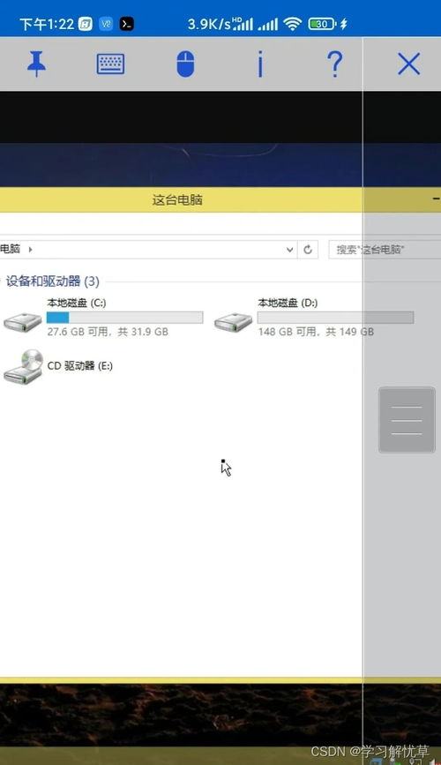Click the refresh icon beside the address bar

pos(308,250)
